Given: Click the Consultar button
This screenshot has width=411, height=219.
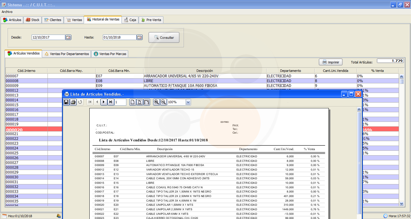Looking at the screenshot, I should click(x=164, y=38).
